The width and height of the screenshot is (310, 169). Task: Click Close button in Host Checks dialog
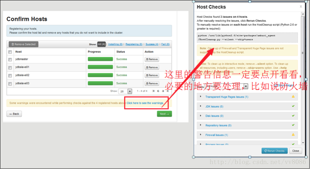click(x=296, y=151)
